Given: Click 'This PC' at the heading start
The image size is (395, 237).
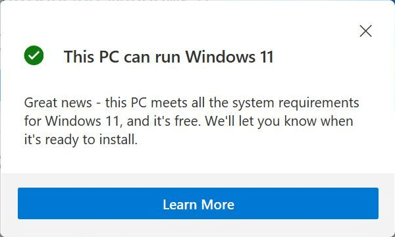Looking at the screenshot, I should [92, 57].
